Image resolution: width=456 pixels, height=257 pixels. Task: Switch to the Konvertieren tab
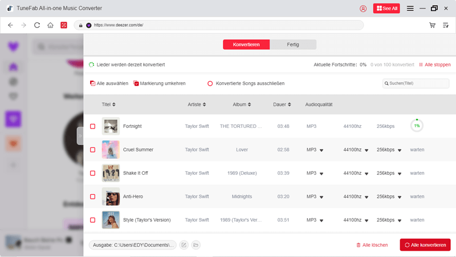tap(246, 45)
